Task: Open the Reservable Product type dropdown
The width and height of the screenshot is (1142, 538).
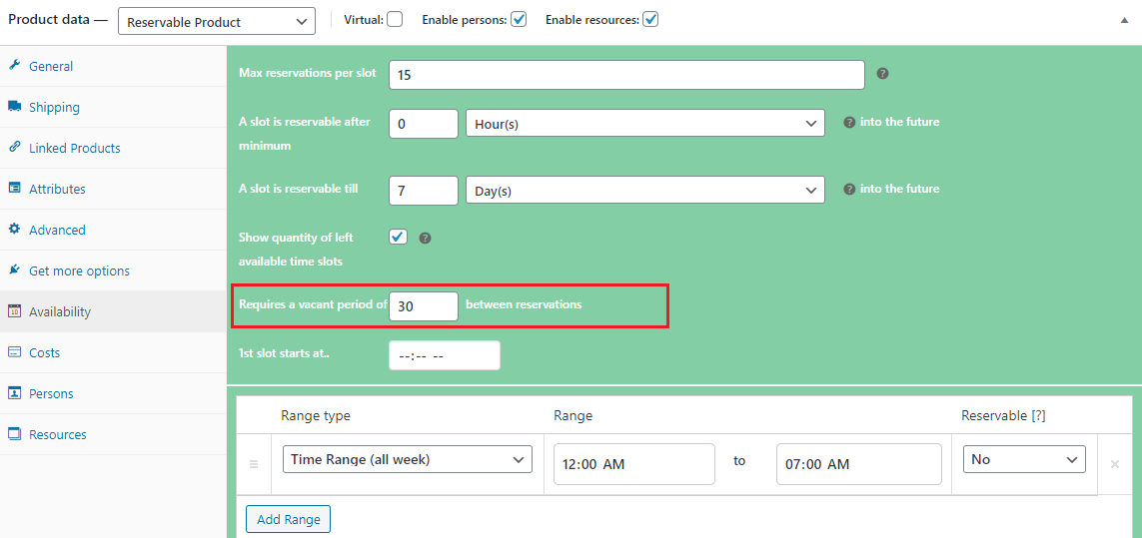Action: [x=216, y=21]
